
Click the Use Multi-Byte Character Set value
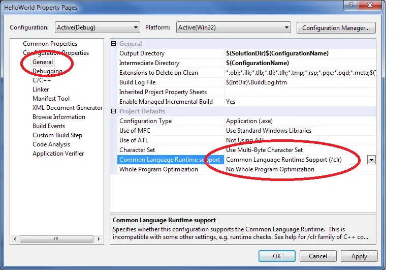[x=264, y=149]
